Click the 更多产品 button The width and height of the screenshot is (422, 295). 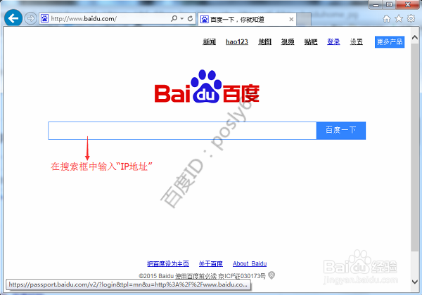(x=390, y=42)
